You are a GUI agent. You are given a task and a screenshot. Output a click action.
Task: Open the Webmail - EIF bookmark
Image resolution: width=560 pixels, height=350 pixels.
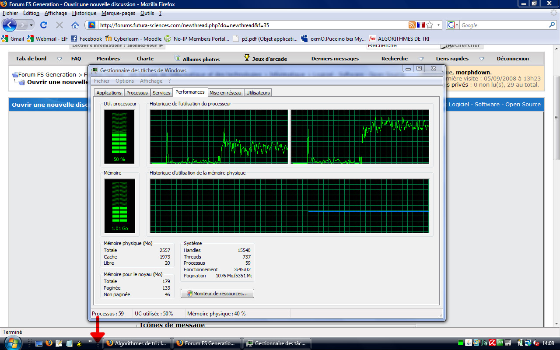coord(47,38)
